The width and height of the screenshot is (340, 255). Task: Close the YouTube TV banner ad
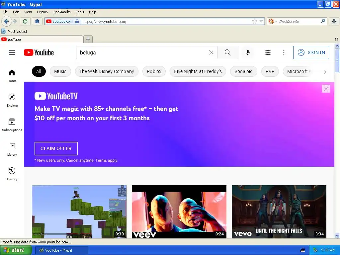click(326, 89)
